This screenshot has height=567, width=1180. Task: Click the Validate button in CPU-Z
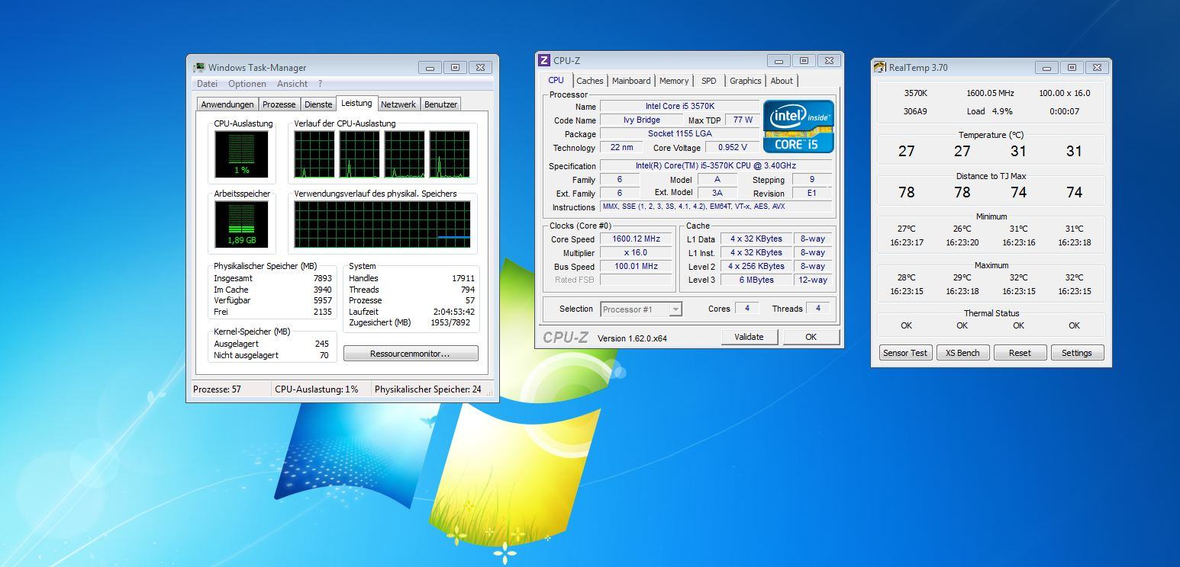pyautogui.click(x=749, y=337)
